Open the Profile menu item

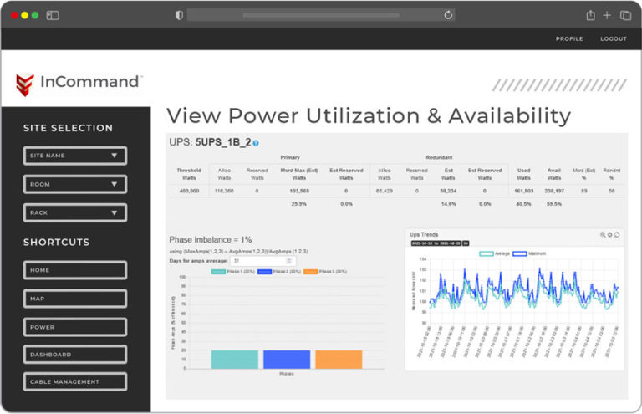tap(569, 38)
